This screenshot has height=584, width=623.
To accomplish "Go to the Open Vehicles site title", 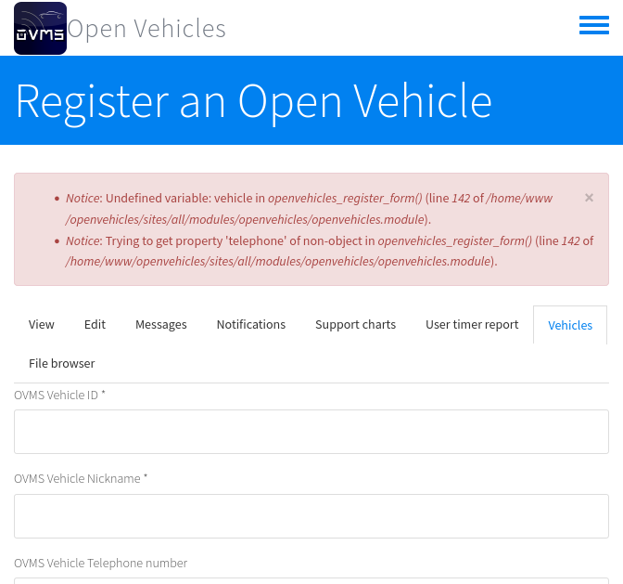I will [x=146, y=29].
